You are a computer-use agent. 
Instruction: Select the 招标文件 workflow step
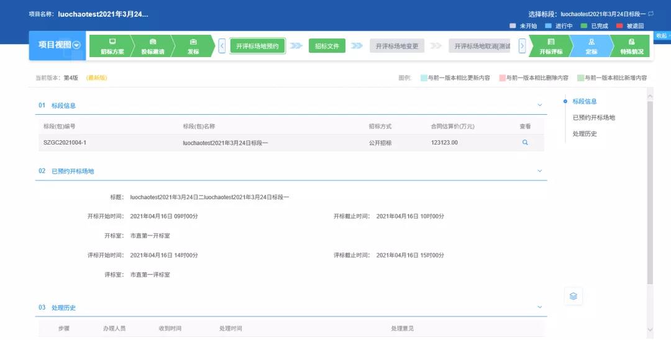327,47
